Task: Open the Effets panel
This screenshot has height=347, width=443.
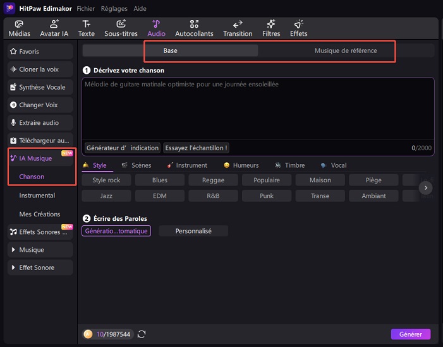Action: pos(298,28)
